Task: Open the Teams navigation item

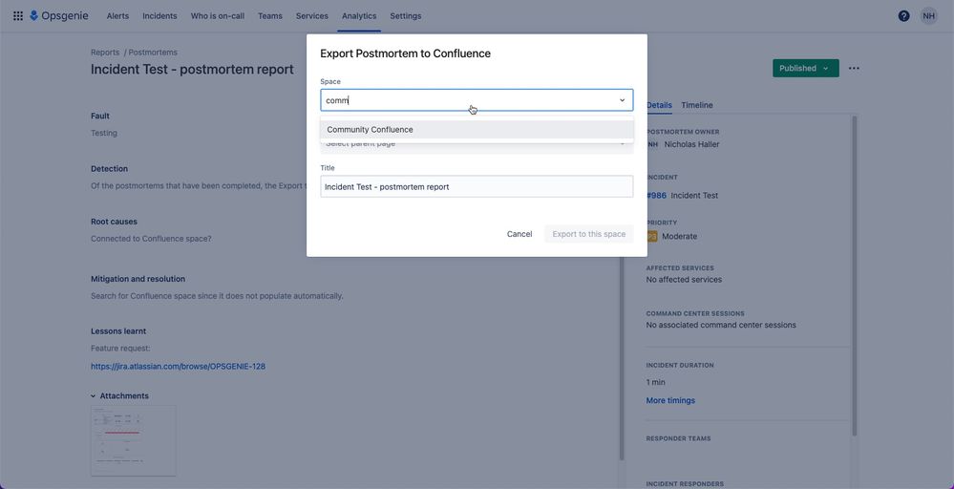Action: pos(270,16)
